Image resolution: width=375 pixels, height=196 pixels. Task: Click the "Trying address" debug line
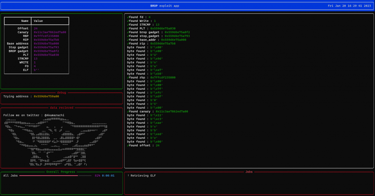coord(31,96)
